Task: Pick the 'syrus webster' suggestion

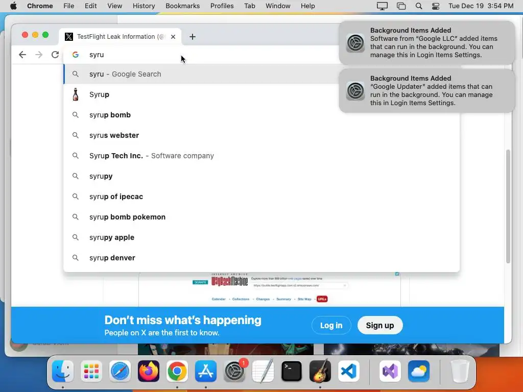Action: point(261,135)
